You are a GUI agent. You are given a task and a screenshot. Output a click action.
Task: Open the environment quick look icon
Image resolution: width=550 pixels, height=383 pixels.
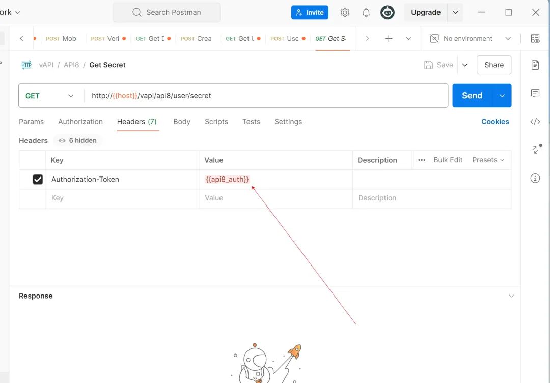[x=536, y=38]
